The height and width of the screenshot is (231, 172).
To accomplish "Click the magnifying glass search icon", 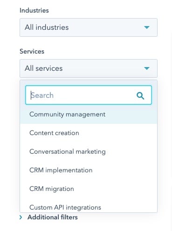I will click(x=140, y=95).
